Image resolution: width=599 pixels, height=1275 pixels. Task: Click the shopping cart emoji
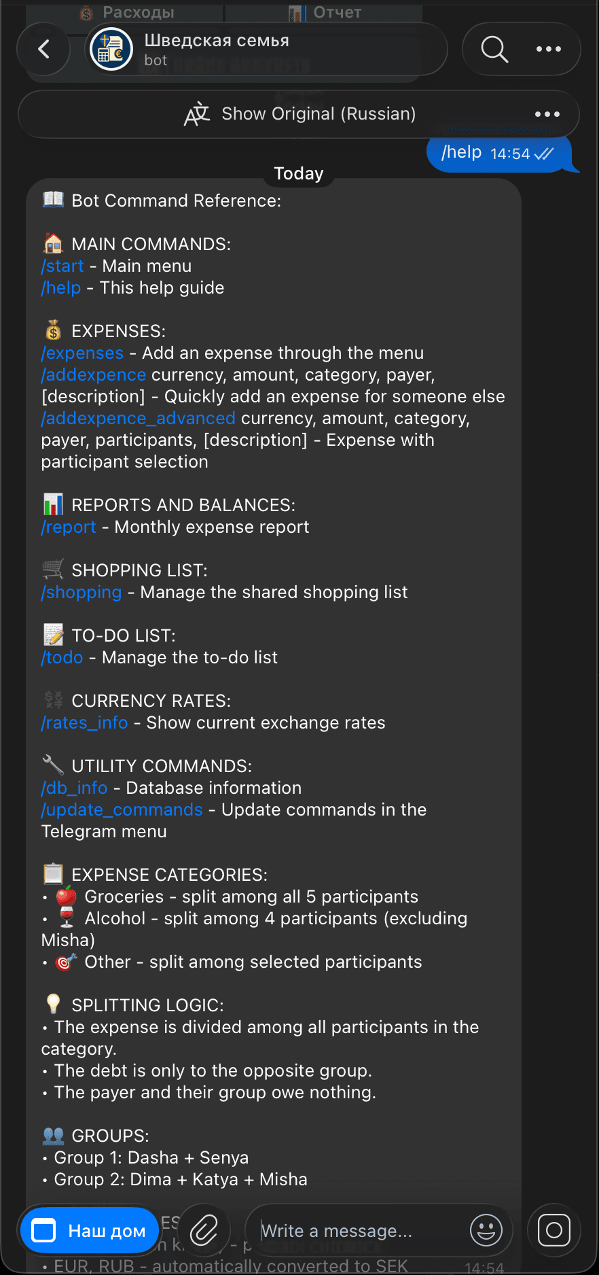(53, 570)
